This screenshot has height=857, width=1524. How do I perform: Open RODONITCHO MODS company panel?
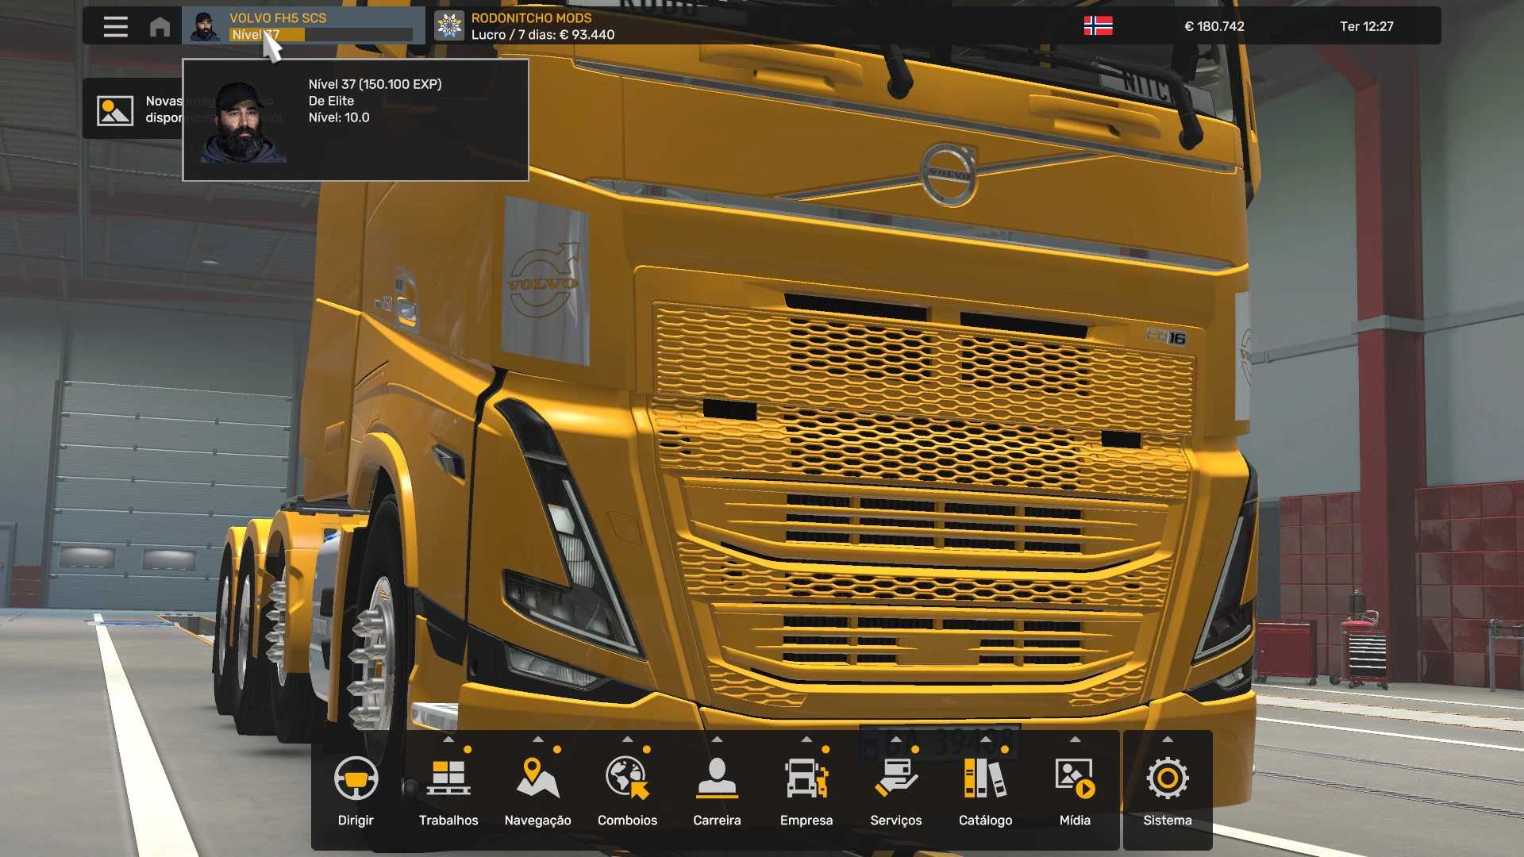pyautogui.click(x=525, y=26)
